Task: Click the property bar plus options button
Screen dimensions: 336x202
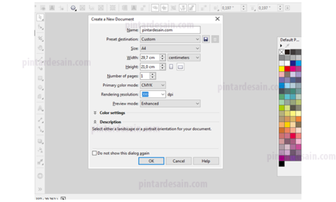Action: pos(287,8)
